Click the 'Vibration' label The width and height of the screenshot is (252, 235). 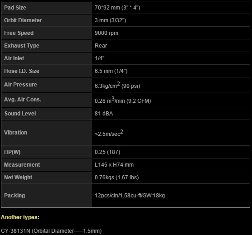coord(15,133)
